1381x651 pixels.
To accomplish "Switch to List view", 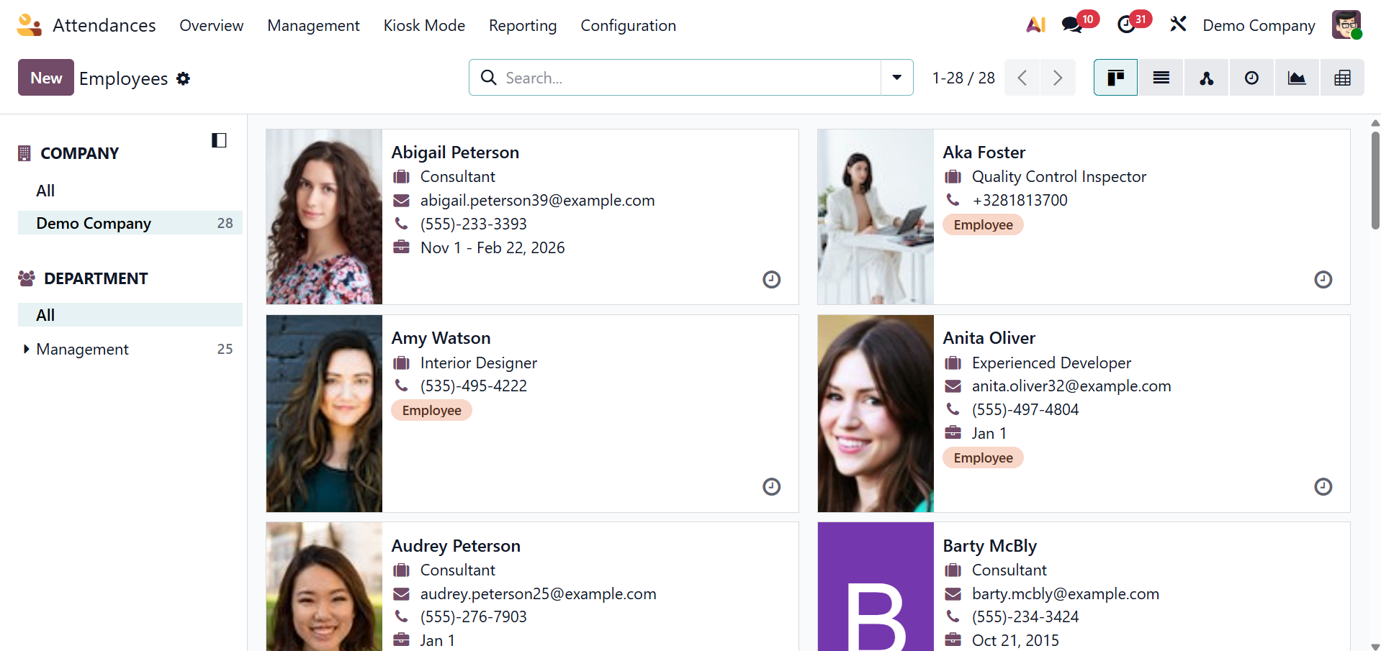I will tap(1161, 78).
